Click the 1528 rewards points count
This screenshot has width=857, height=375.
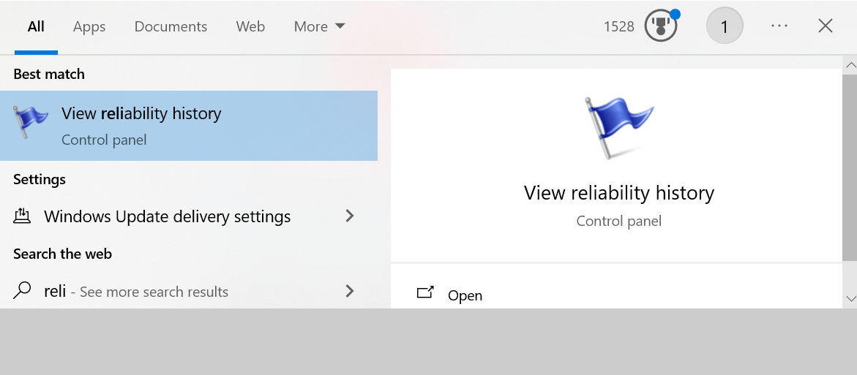[x=618, y=26]
